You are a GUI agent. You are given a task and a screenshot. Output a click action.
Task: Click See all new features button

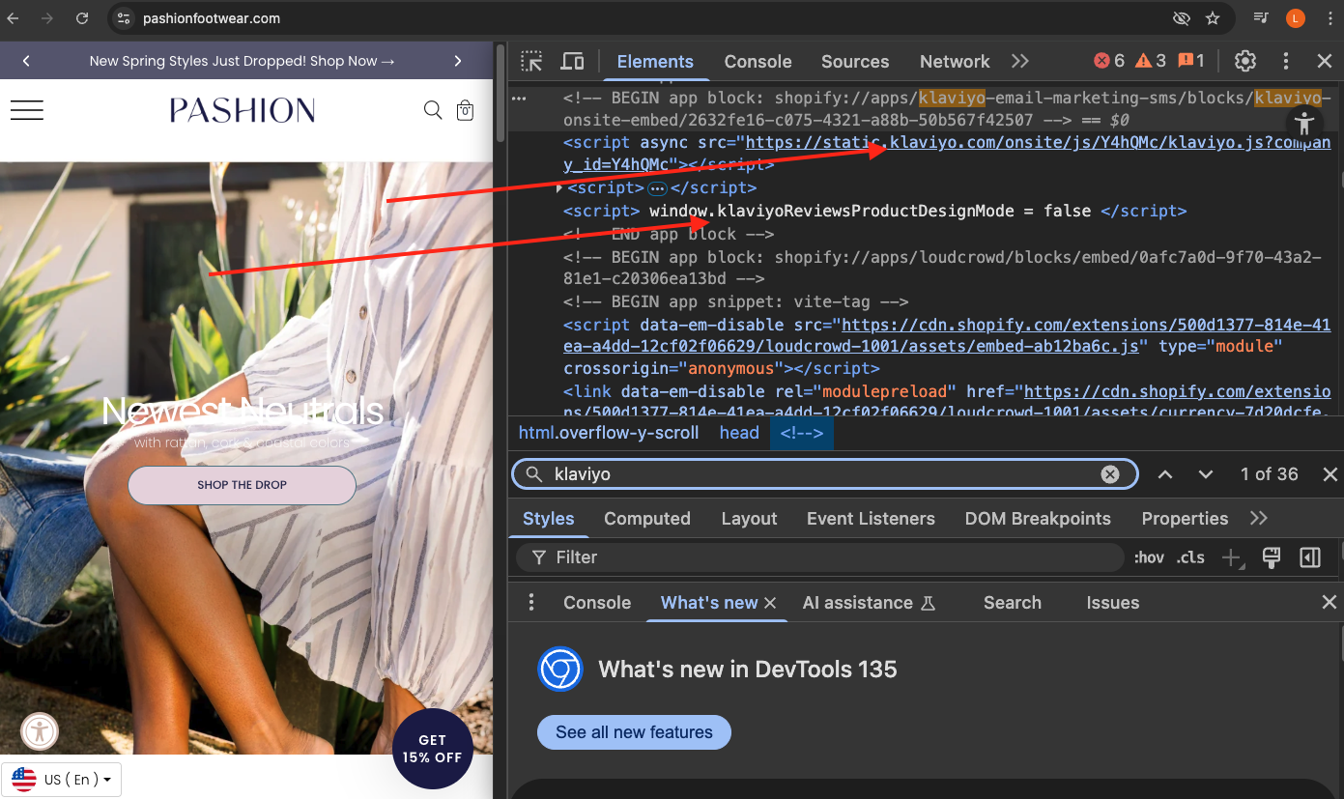coord(634,732)
